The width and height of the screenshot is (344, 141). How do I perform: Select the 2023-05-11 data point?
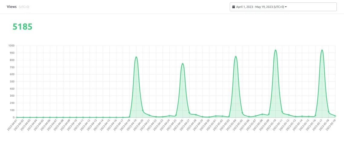click(282, 112)
